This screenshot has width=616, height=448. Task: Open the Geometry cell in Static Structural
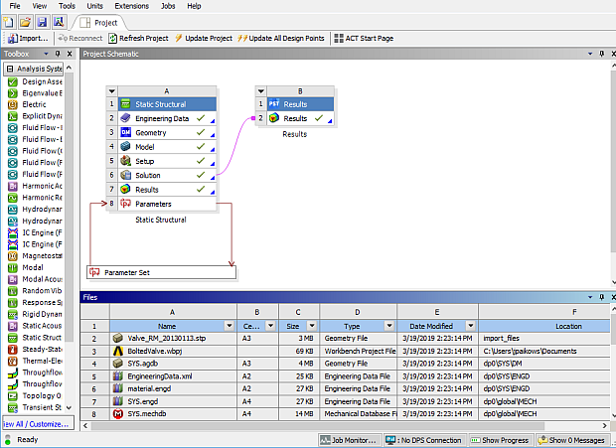tap(151, 132)
